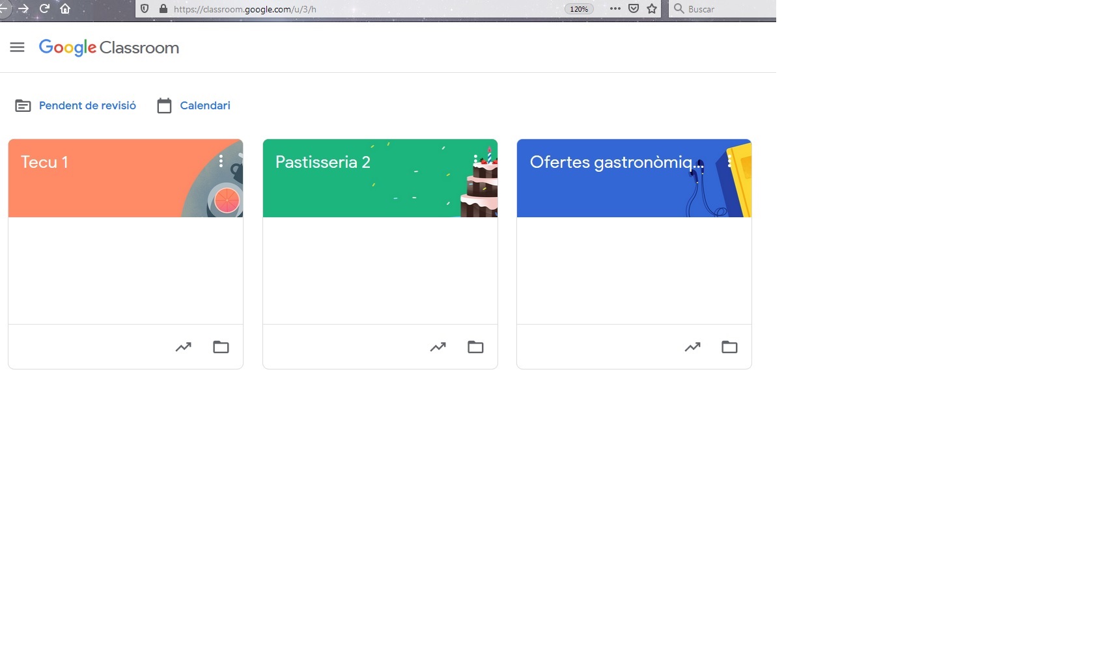Open Ofertes gastronòmiques Drive folder icon
Screen dimensions: 1094x657
[x=729, y=347]
